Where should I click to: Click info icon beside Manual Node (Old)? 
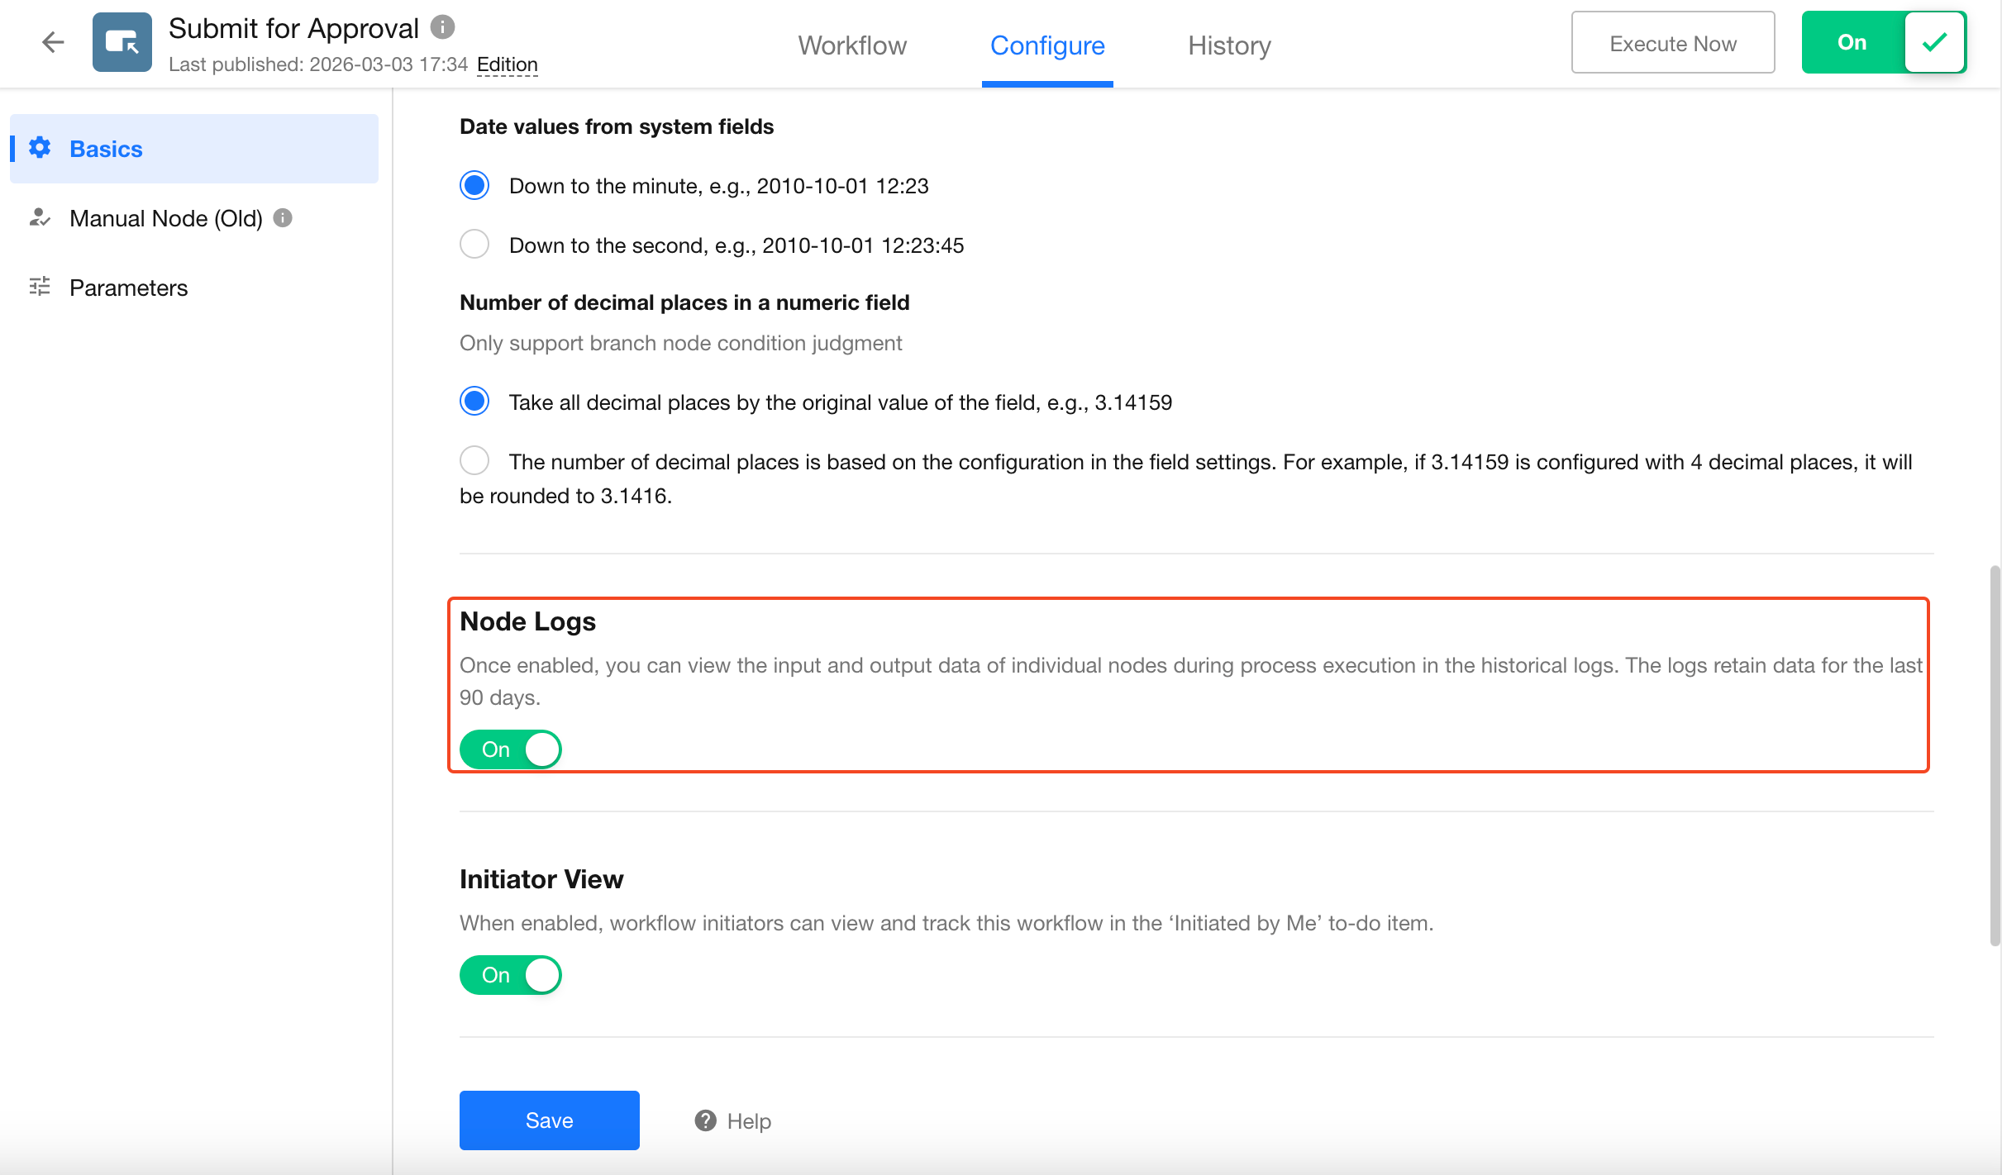tap(283, 217)
